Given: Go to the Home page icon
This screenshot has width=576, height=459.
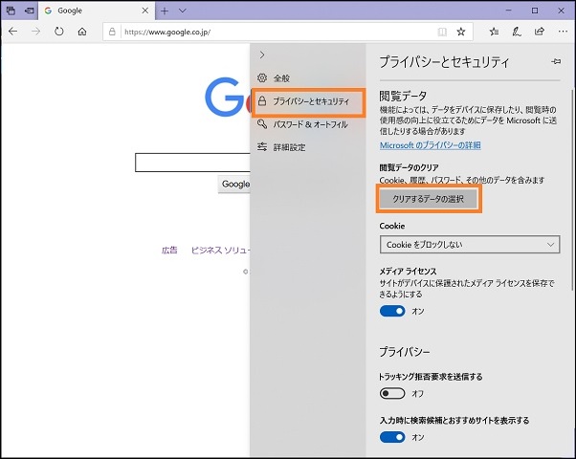Looking at the screenshot, I should pyautogui.click(x=82, y=31).
